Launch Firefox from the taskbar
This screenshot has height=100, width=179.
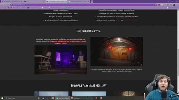101,98
